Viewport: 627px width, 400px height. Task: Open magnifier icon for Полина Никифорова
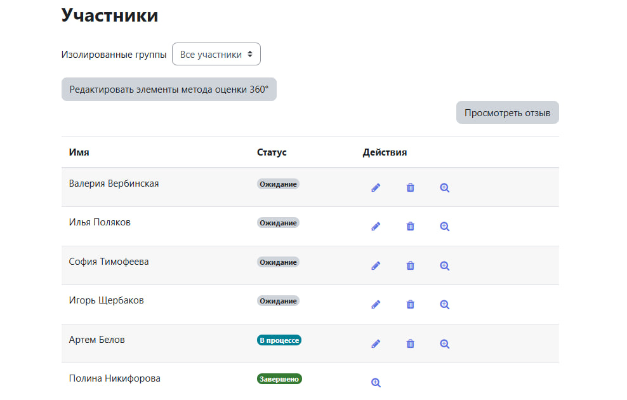coord(376,382)
